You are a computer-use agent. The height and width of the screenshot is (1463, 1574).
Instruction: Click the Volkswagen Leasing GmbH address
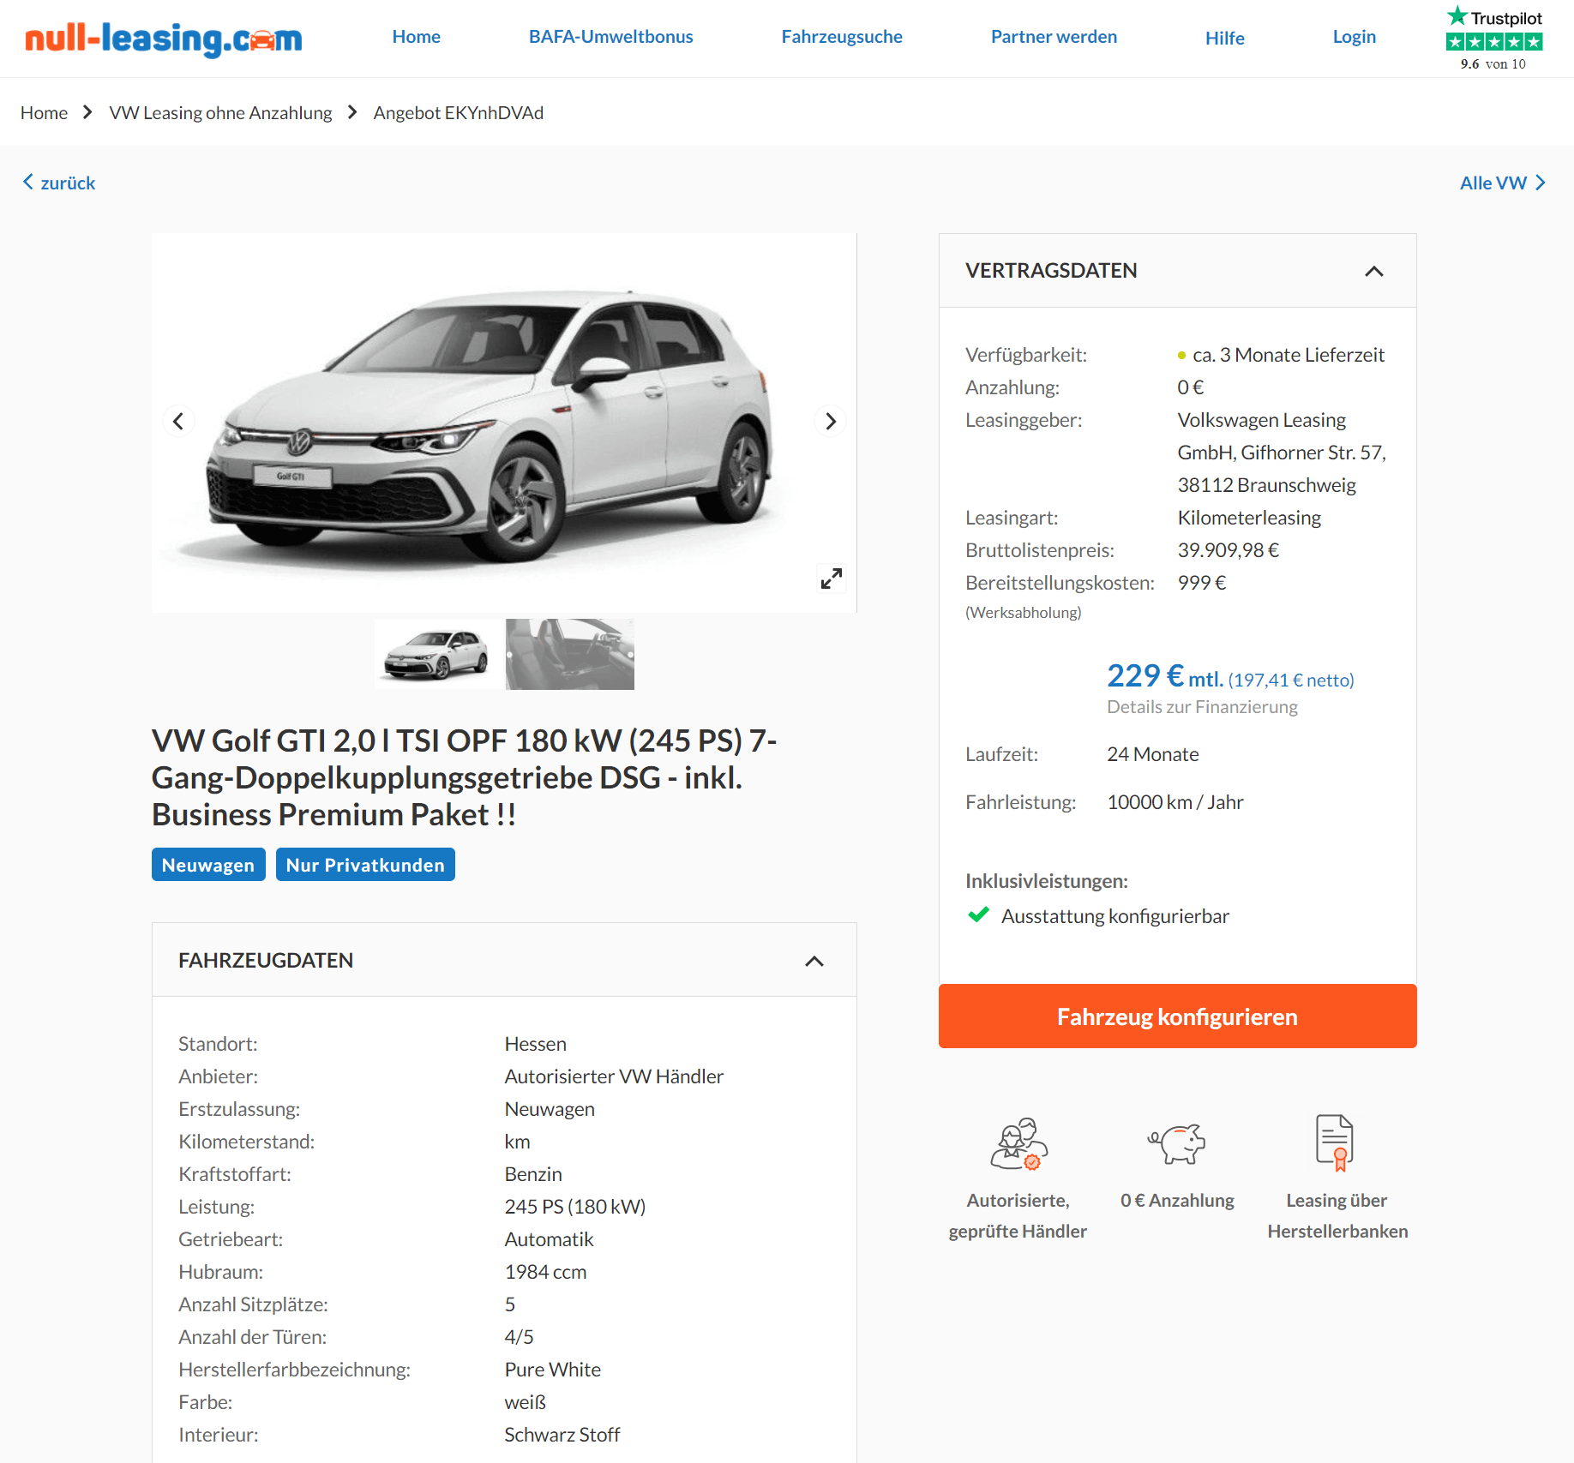[x=1282, y=453]
